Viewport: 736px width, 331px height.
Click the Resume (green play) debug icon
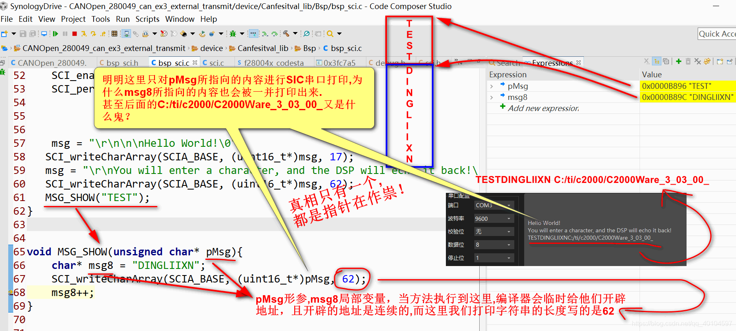pos(55,34)
